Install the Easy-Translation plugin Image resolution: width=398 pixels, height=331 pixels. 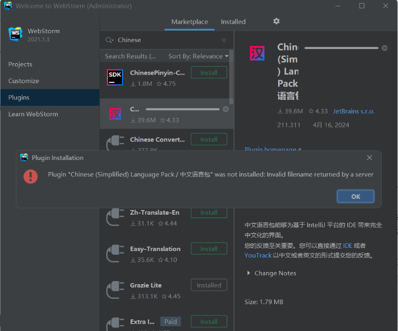click(209, 249)
